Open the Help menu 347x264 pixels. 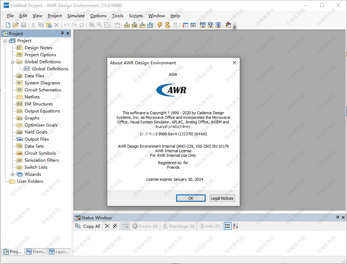175,16
